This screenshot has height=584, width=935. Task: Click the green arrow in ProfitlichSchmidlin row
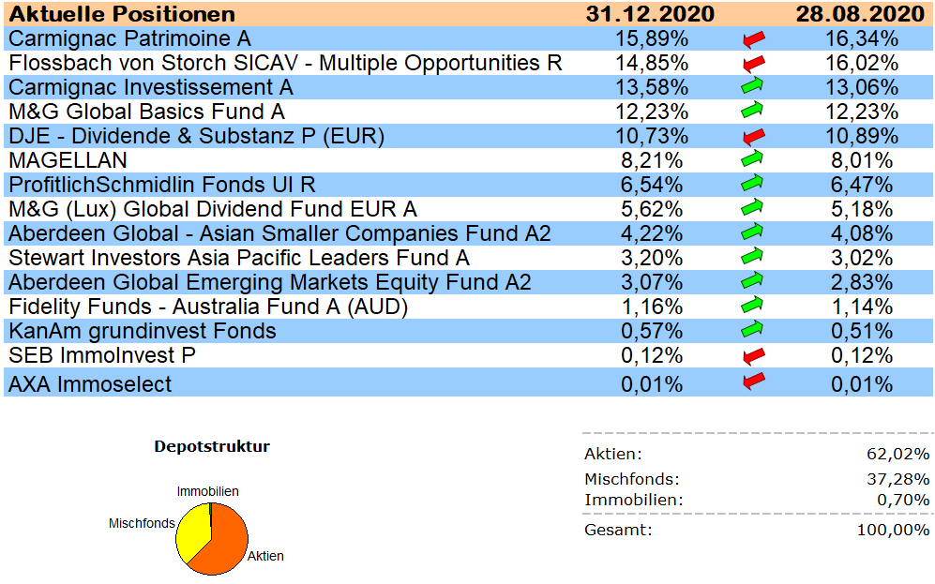(753, 184)
